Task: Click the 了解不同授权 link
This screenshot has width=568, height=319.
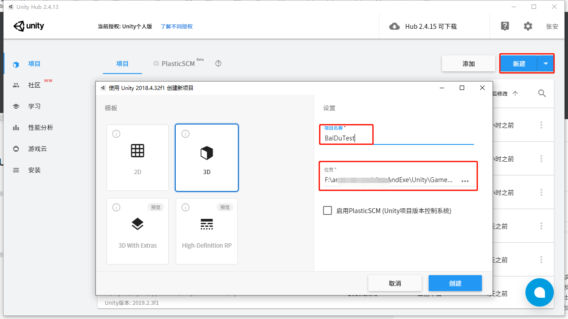Action: click(x=177, y=27)
